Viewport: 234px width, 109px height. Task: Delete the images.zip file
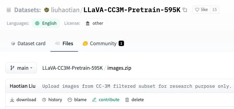point(135,100)
